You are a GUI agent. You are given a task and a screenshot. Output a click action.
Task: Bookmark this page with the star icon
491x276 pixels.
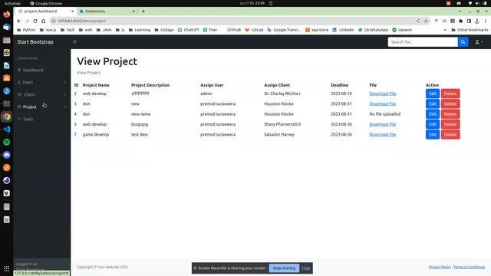(426, 21)
